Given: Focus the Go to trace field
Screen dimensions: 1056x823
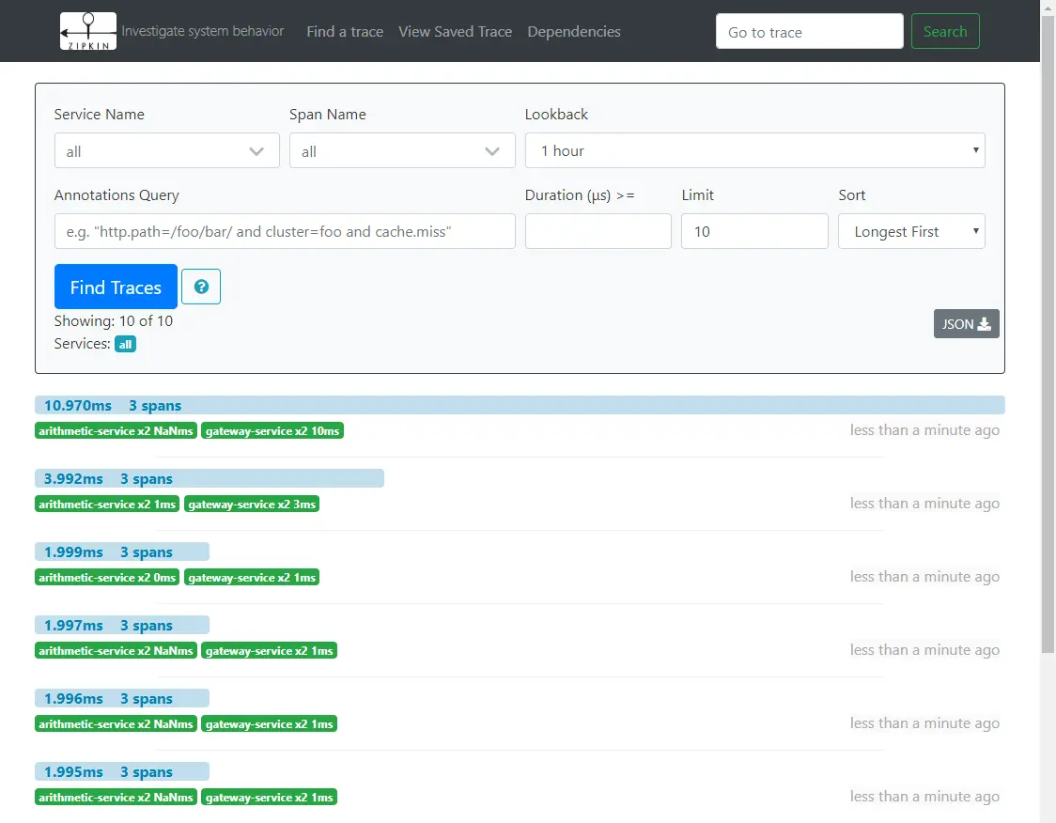Looking at the screenshot, I should pyautogui.click(x=810, y=32).
